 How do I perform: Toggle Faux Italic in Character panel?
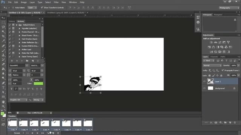pos(16,89)
